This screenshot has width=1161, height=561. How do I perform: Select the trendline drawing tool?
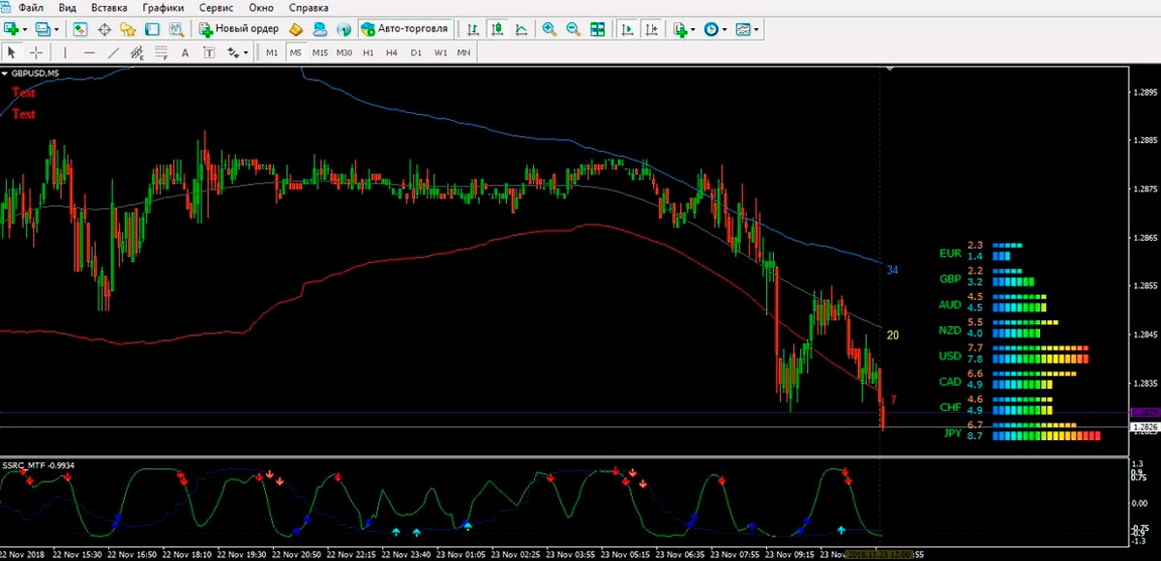click(x=112, y=52)
